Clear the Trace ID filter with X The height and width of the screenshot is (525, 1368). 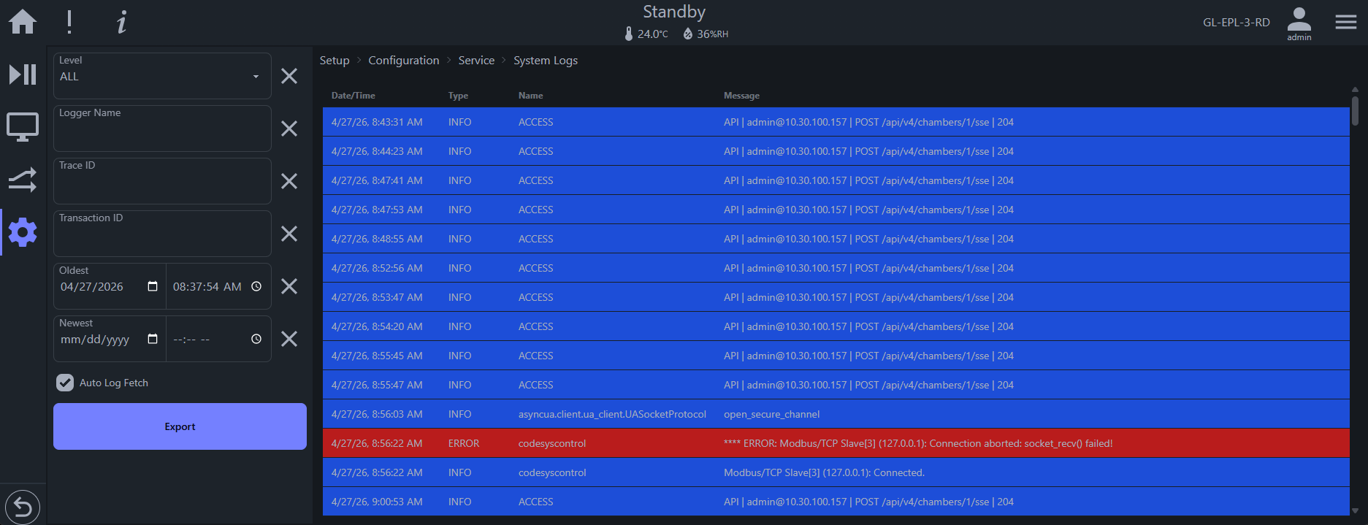click(x=289, y=181)
